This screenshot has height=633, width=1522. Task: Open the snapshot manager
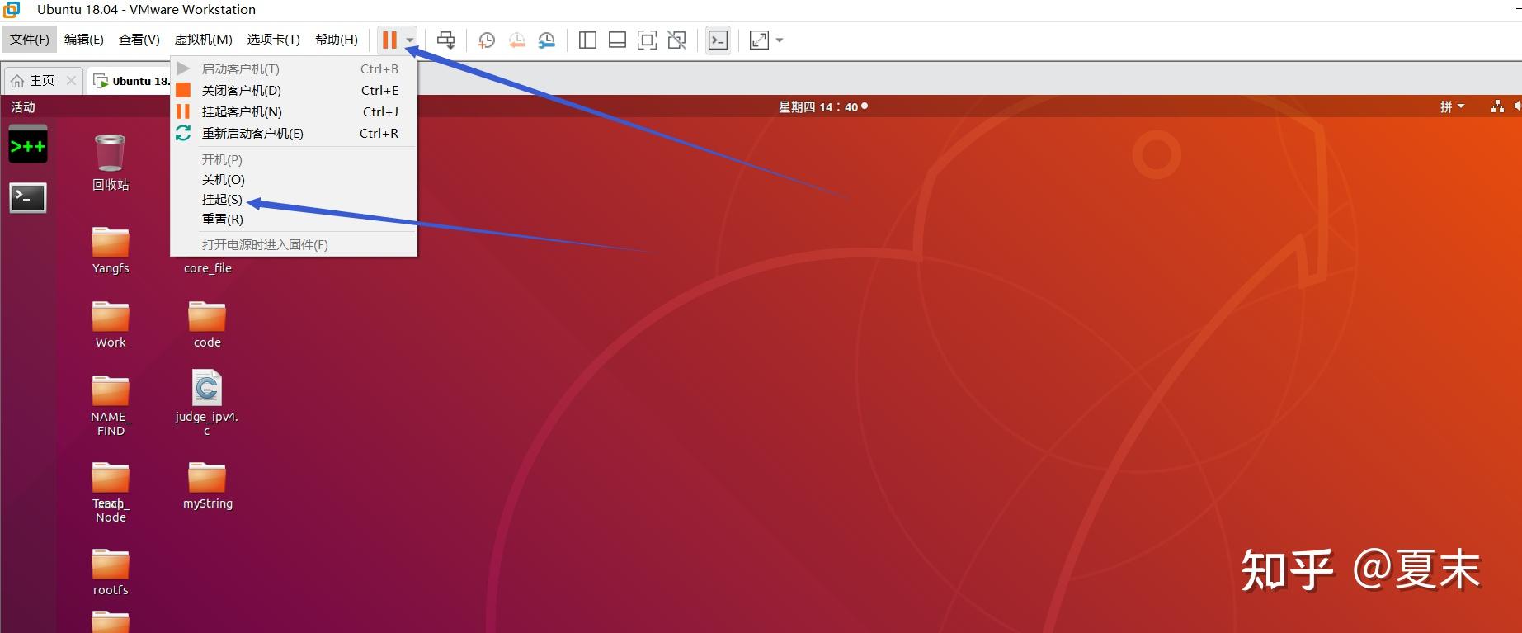pos(547,40)
